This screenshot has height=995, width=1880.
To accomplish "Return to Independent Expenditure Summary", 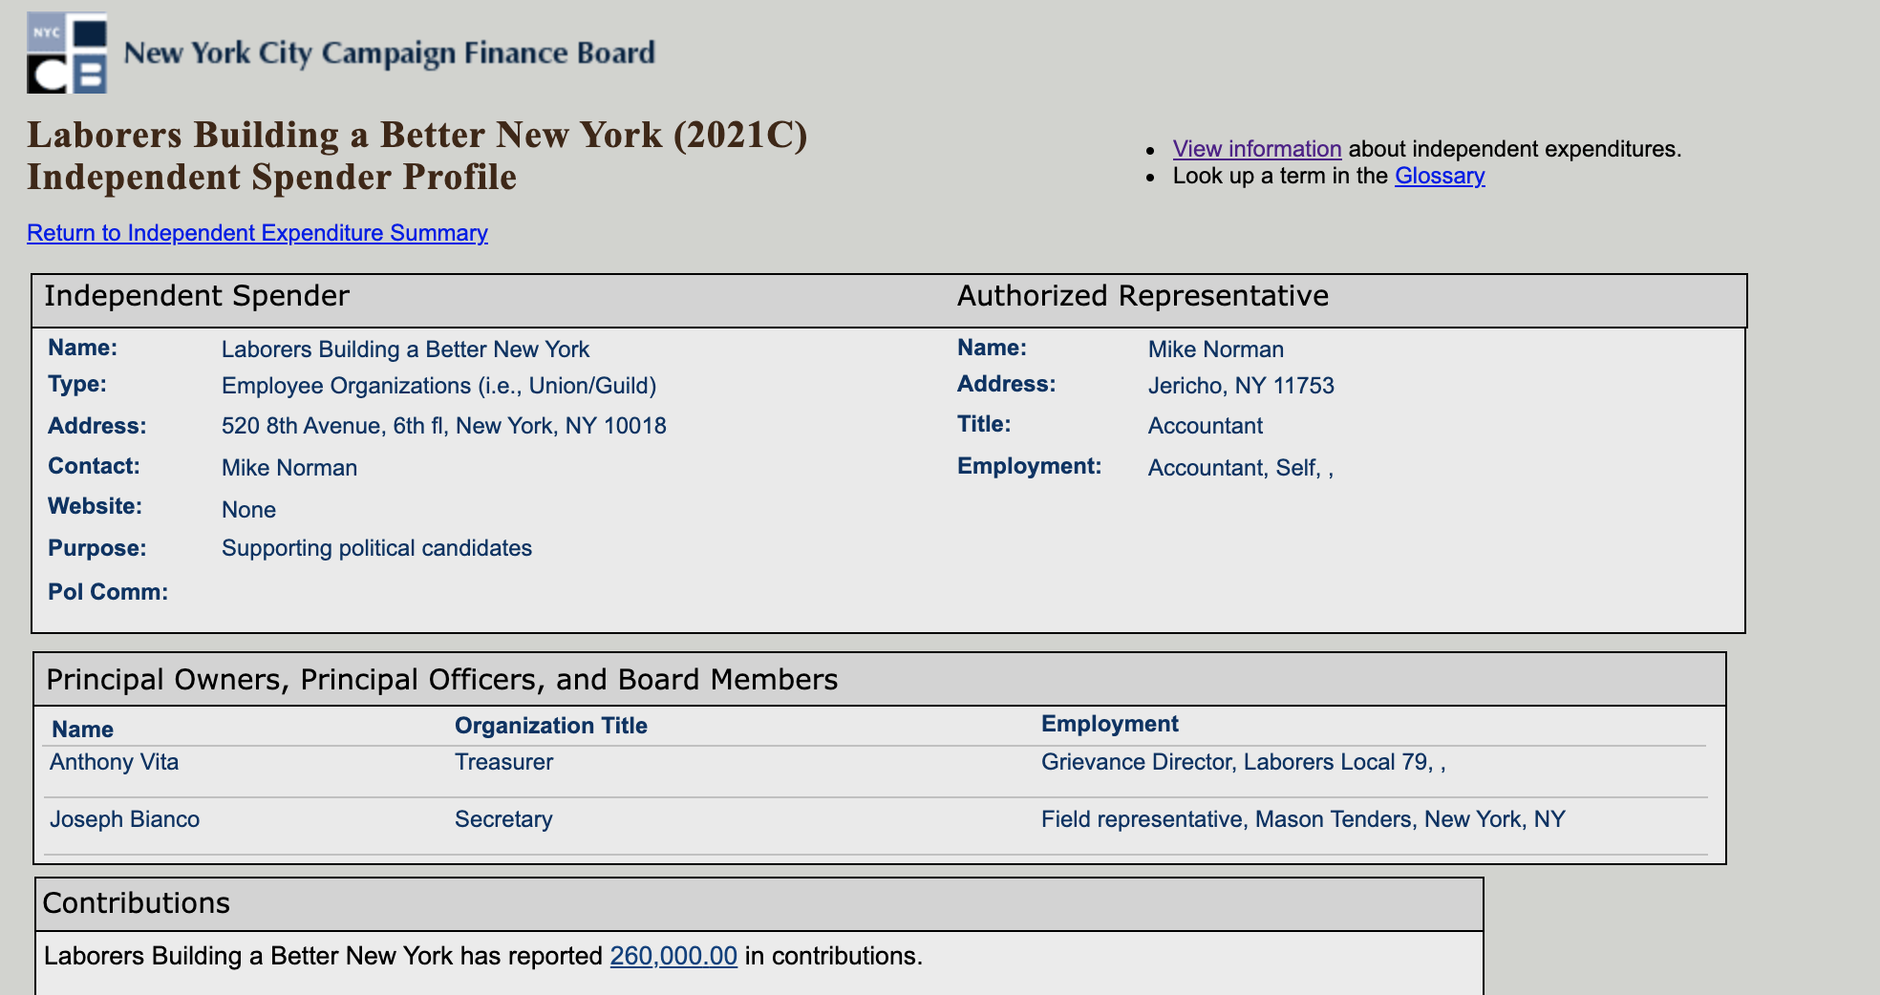I will tap(257, 233).
